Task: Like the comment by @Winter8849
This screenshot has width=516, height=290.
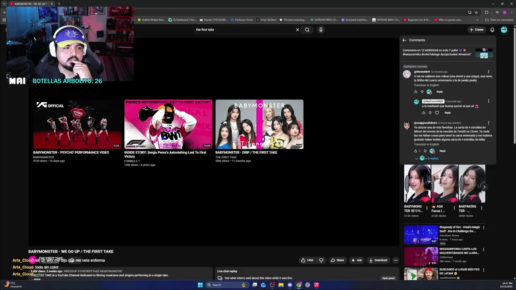Action: click(x=416, y=92)
